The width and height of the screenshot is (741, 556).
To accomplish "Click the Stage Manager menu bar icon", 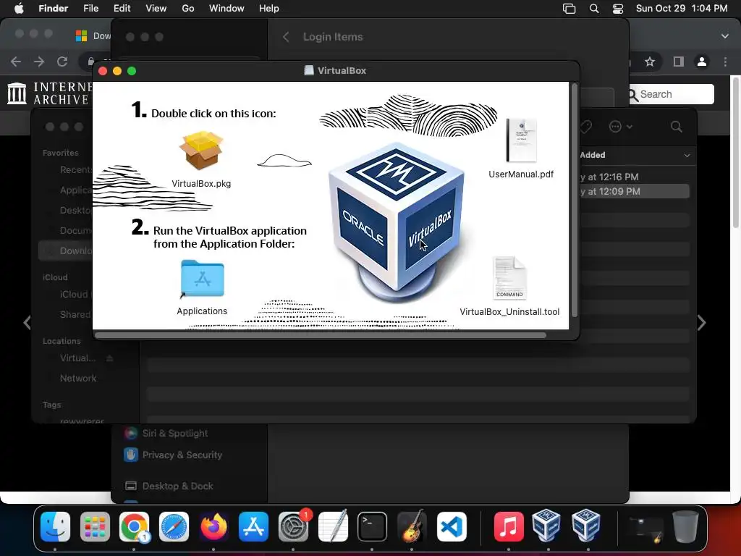I will (x=569, y=9).
